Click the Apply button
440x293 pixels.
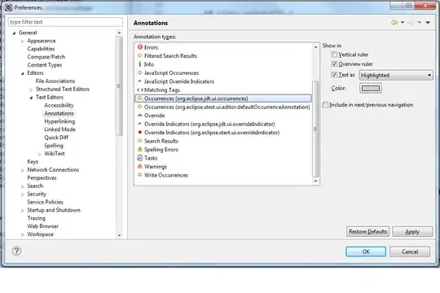tap(412, 232)
